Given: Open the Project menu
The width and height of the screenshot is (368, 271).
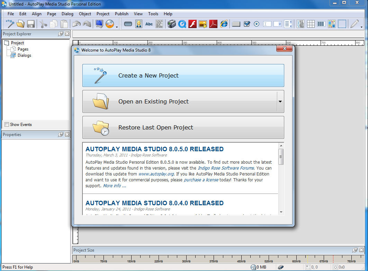Looking at the screenshot, I should (103, 14).
